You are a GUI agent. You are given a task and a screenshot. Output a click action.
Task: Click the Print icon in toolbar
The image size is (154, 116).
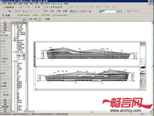click(x=13, y=7)
